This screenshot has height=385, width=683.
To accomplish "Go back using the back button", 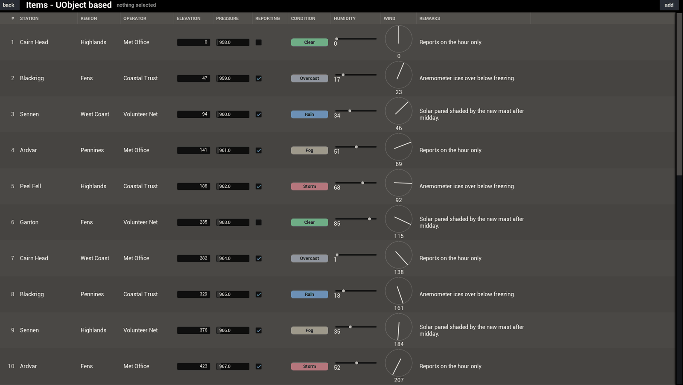I will (9, 5).
